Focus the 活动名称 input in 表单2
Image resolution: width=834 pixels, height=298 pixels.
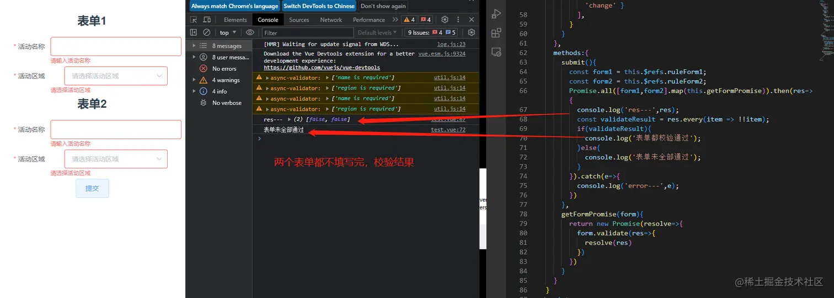tap(116, 129)
